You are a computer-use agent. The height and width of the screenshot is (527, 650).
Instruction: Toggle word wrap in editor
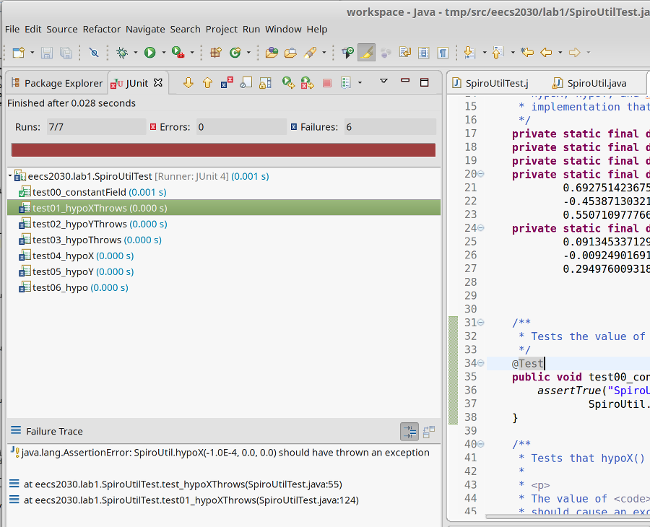click(x=405, y=53)
